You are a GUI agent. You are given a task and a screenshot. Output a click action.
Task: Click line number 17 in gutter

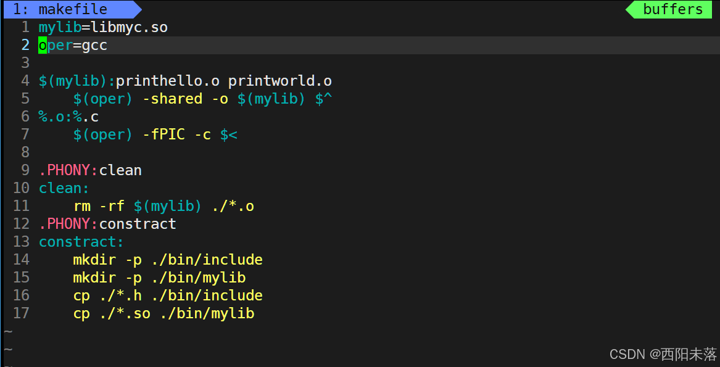pyautogui.click(x=21, y=313)
